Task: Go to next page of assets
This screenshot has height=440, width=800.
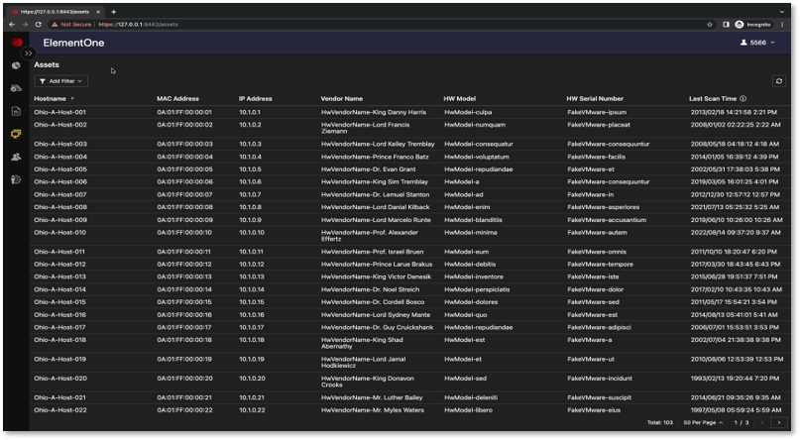Action: (778, 423)
